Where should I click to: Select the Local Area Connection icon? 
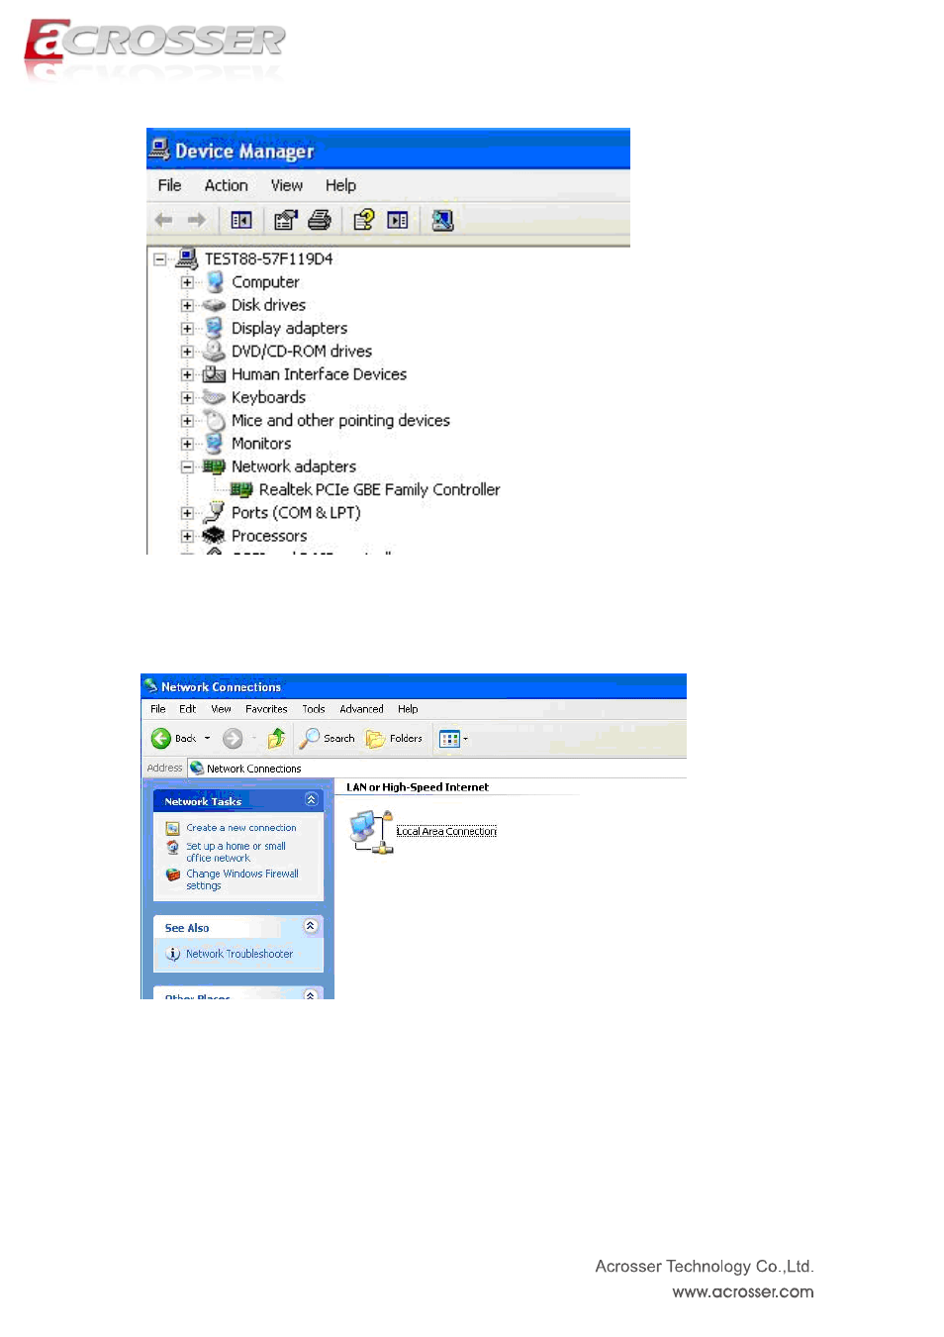(x=371, y=831)
